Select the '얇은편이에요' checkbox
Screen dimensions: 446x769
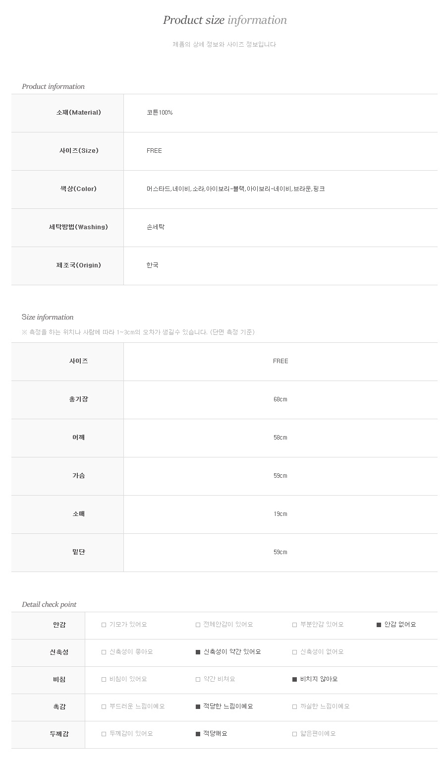(295, 734)
